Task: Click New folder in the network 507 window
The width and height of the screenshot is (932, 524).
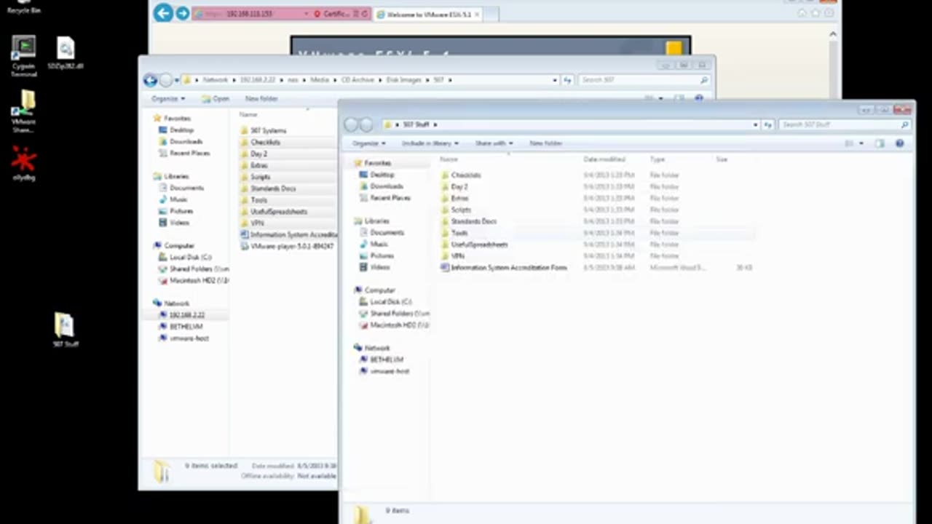Action: [x=261, y=98]
